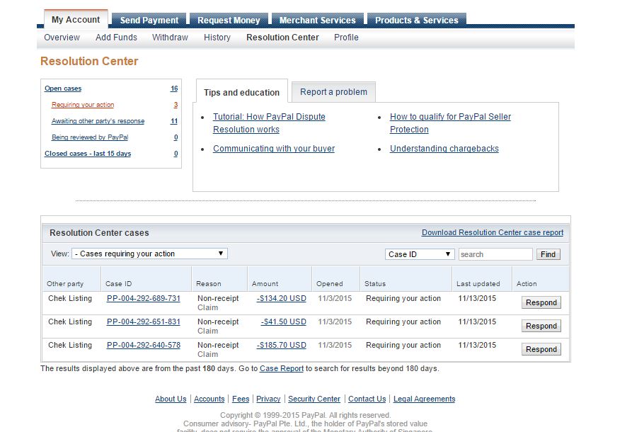Select Overview in the sub-navigation

coord(62,38)
